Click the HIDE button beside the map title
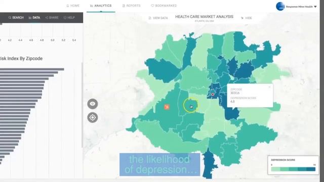Screen dimensions: 324x182 pos(247,18)
